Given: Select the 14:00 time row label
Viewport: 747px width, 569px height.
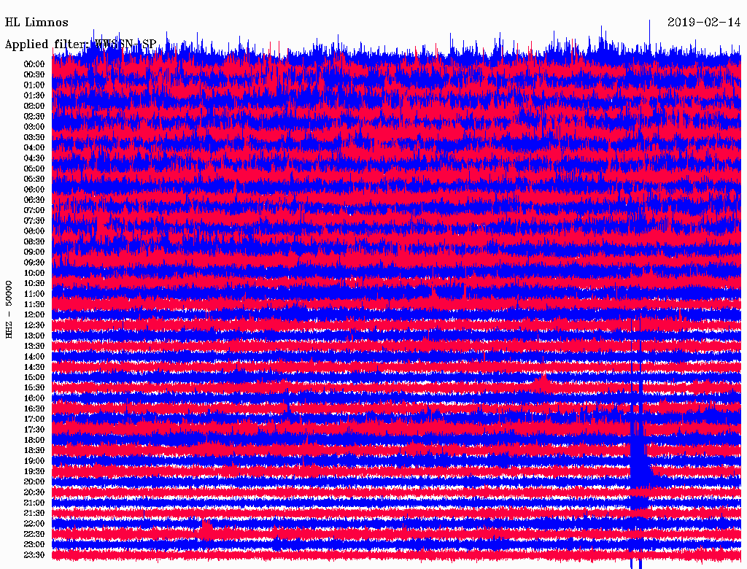Looking at the screenshot, I should [34, 357].
